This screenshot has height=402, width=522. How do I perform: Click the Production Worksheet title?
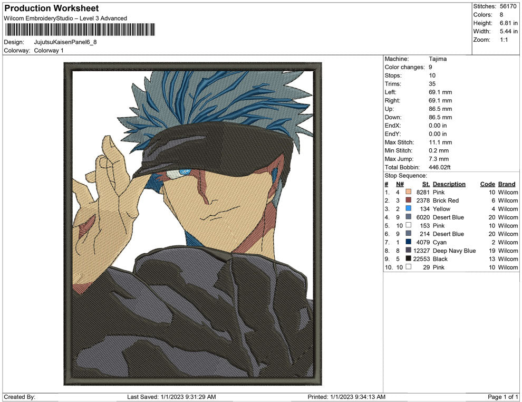pyautogui.click(x=51, y=8)
